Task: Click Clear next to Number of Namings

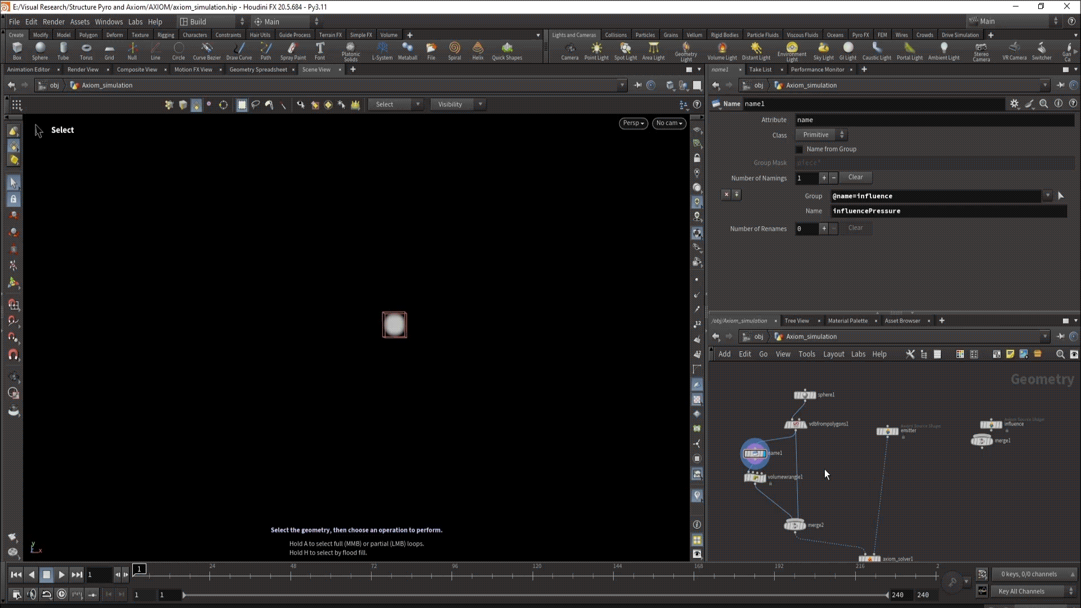Action: (x=855, y=177)
